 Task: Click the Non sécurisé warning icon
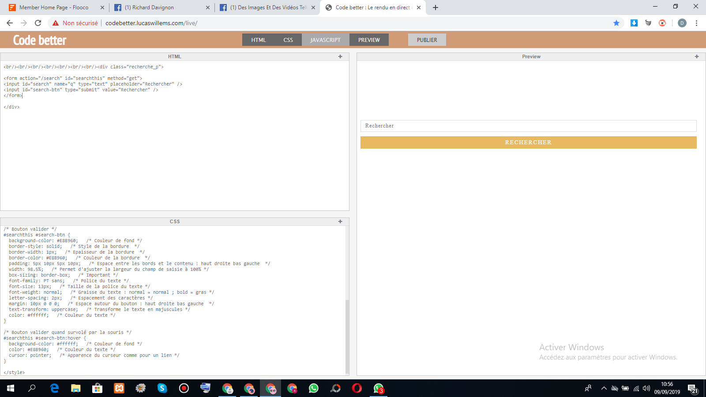coord(56,23)
